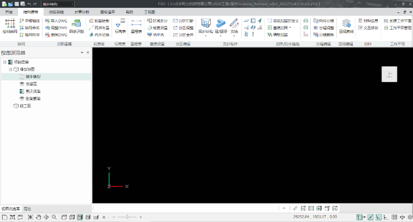Switch to the 属性 panel tab
The image size is (413, 222).
[27, 209]
